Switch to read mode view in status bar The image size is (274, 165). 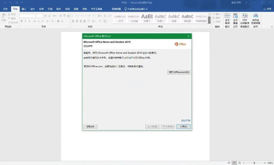coord(229,163)
